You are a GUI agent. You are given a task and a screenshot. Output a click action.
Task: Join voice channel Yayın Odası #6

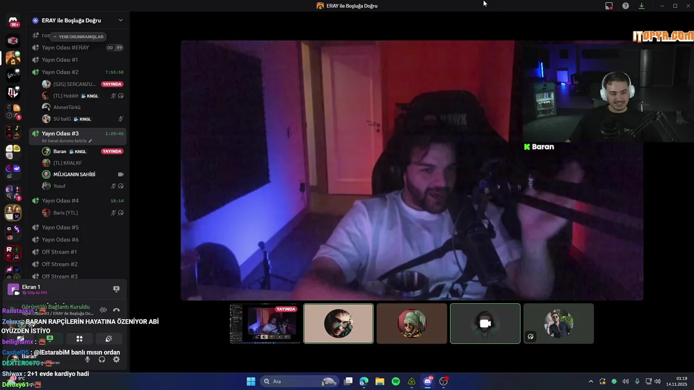click(78, 239)
